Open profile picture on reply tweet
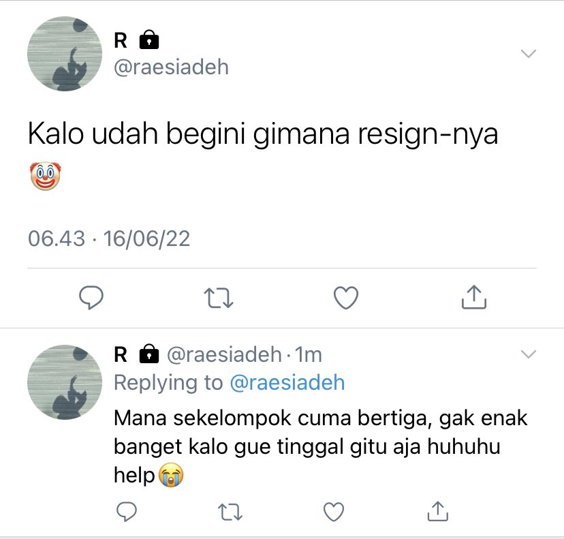The height and width of the screenshot is (539, 564). click(65, 382)
